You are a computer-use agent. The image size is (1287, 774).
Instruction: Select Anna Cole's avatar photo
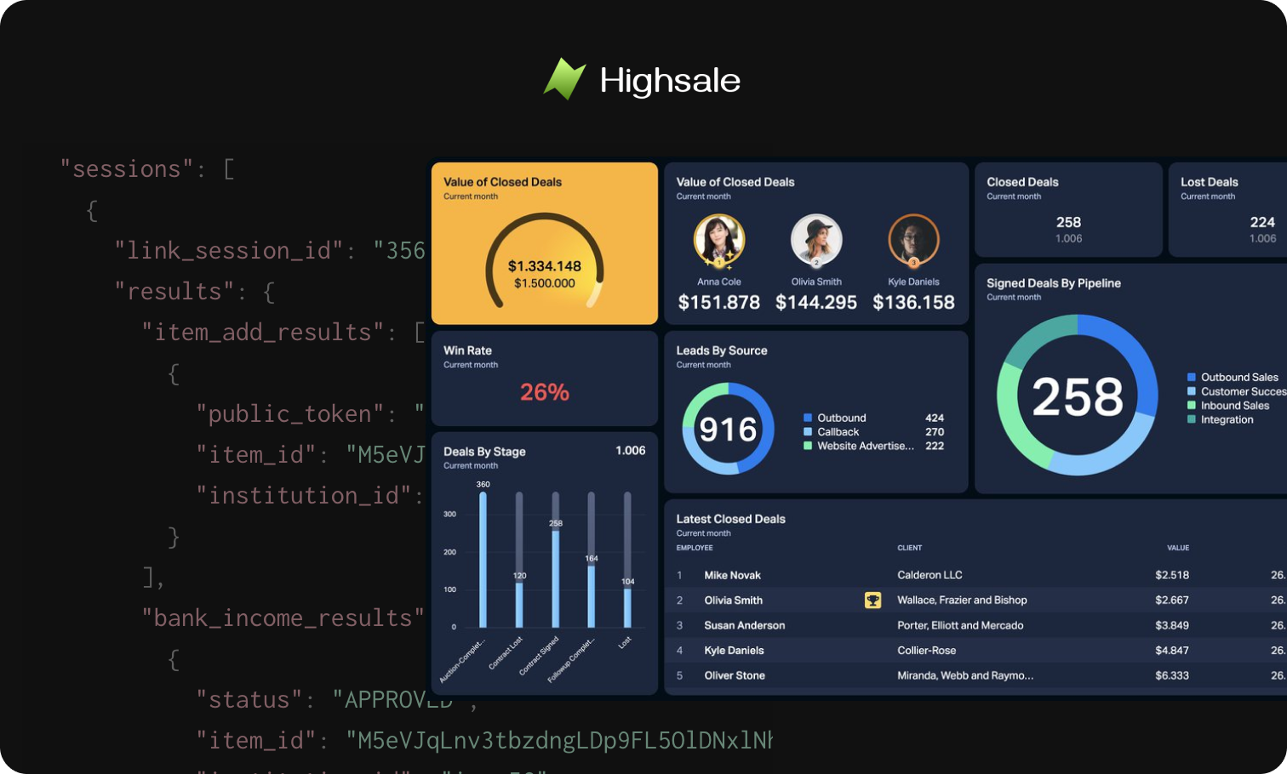(719, 240)
